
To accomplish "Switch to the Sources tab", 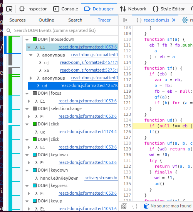I will coord(17,20).
